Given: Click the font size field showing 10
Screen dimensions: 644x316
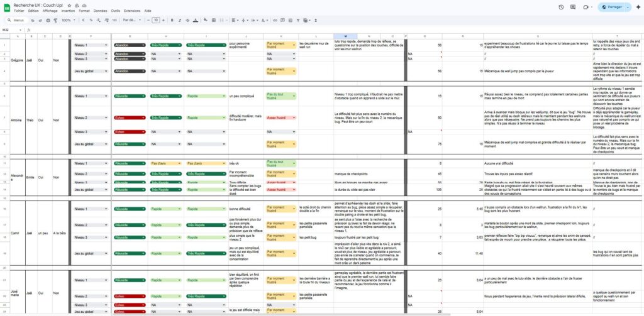Looking at the screenshot, I should point(156,20).
